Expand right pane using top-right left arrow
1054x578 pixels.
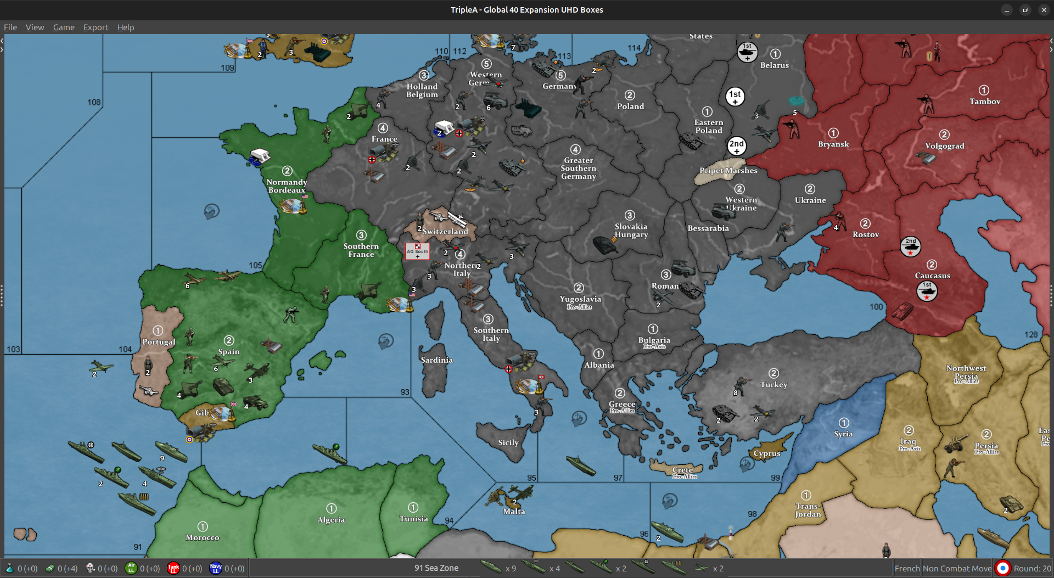[x=1051, y=41]
